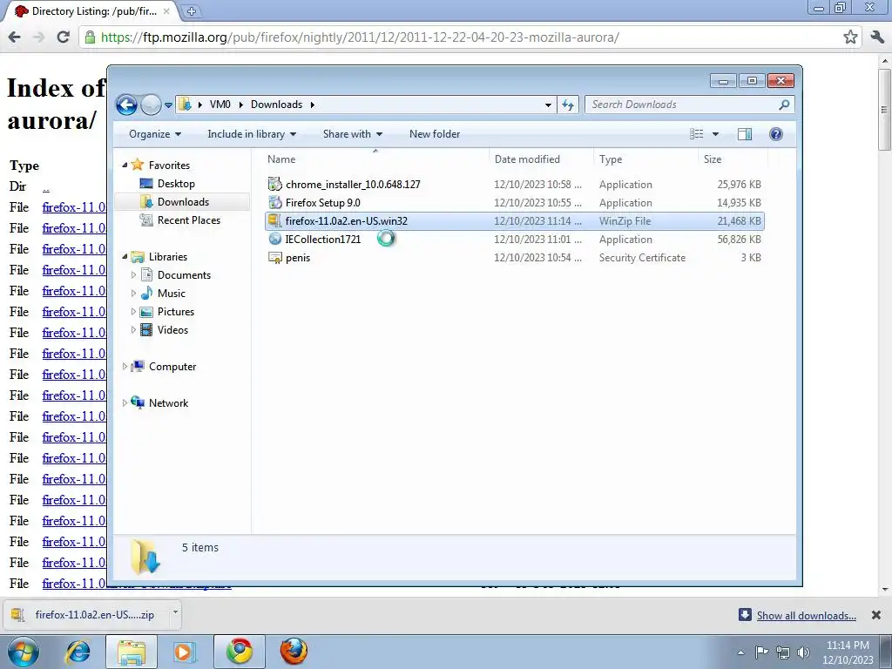Open Share with menu

tap(352, 134)
